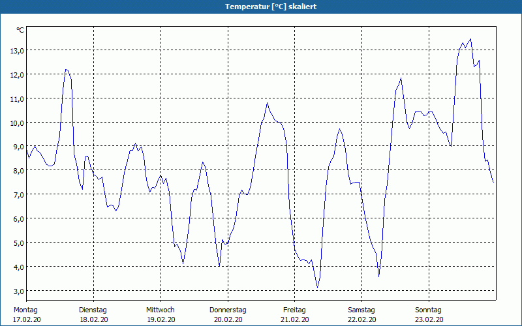
Task: Click the 10,0 y-axis label
Action: tap(17, 123)
